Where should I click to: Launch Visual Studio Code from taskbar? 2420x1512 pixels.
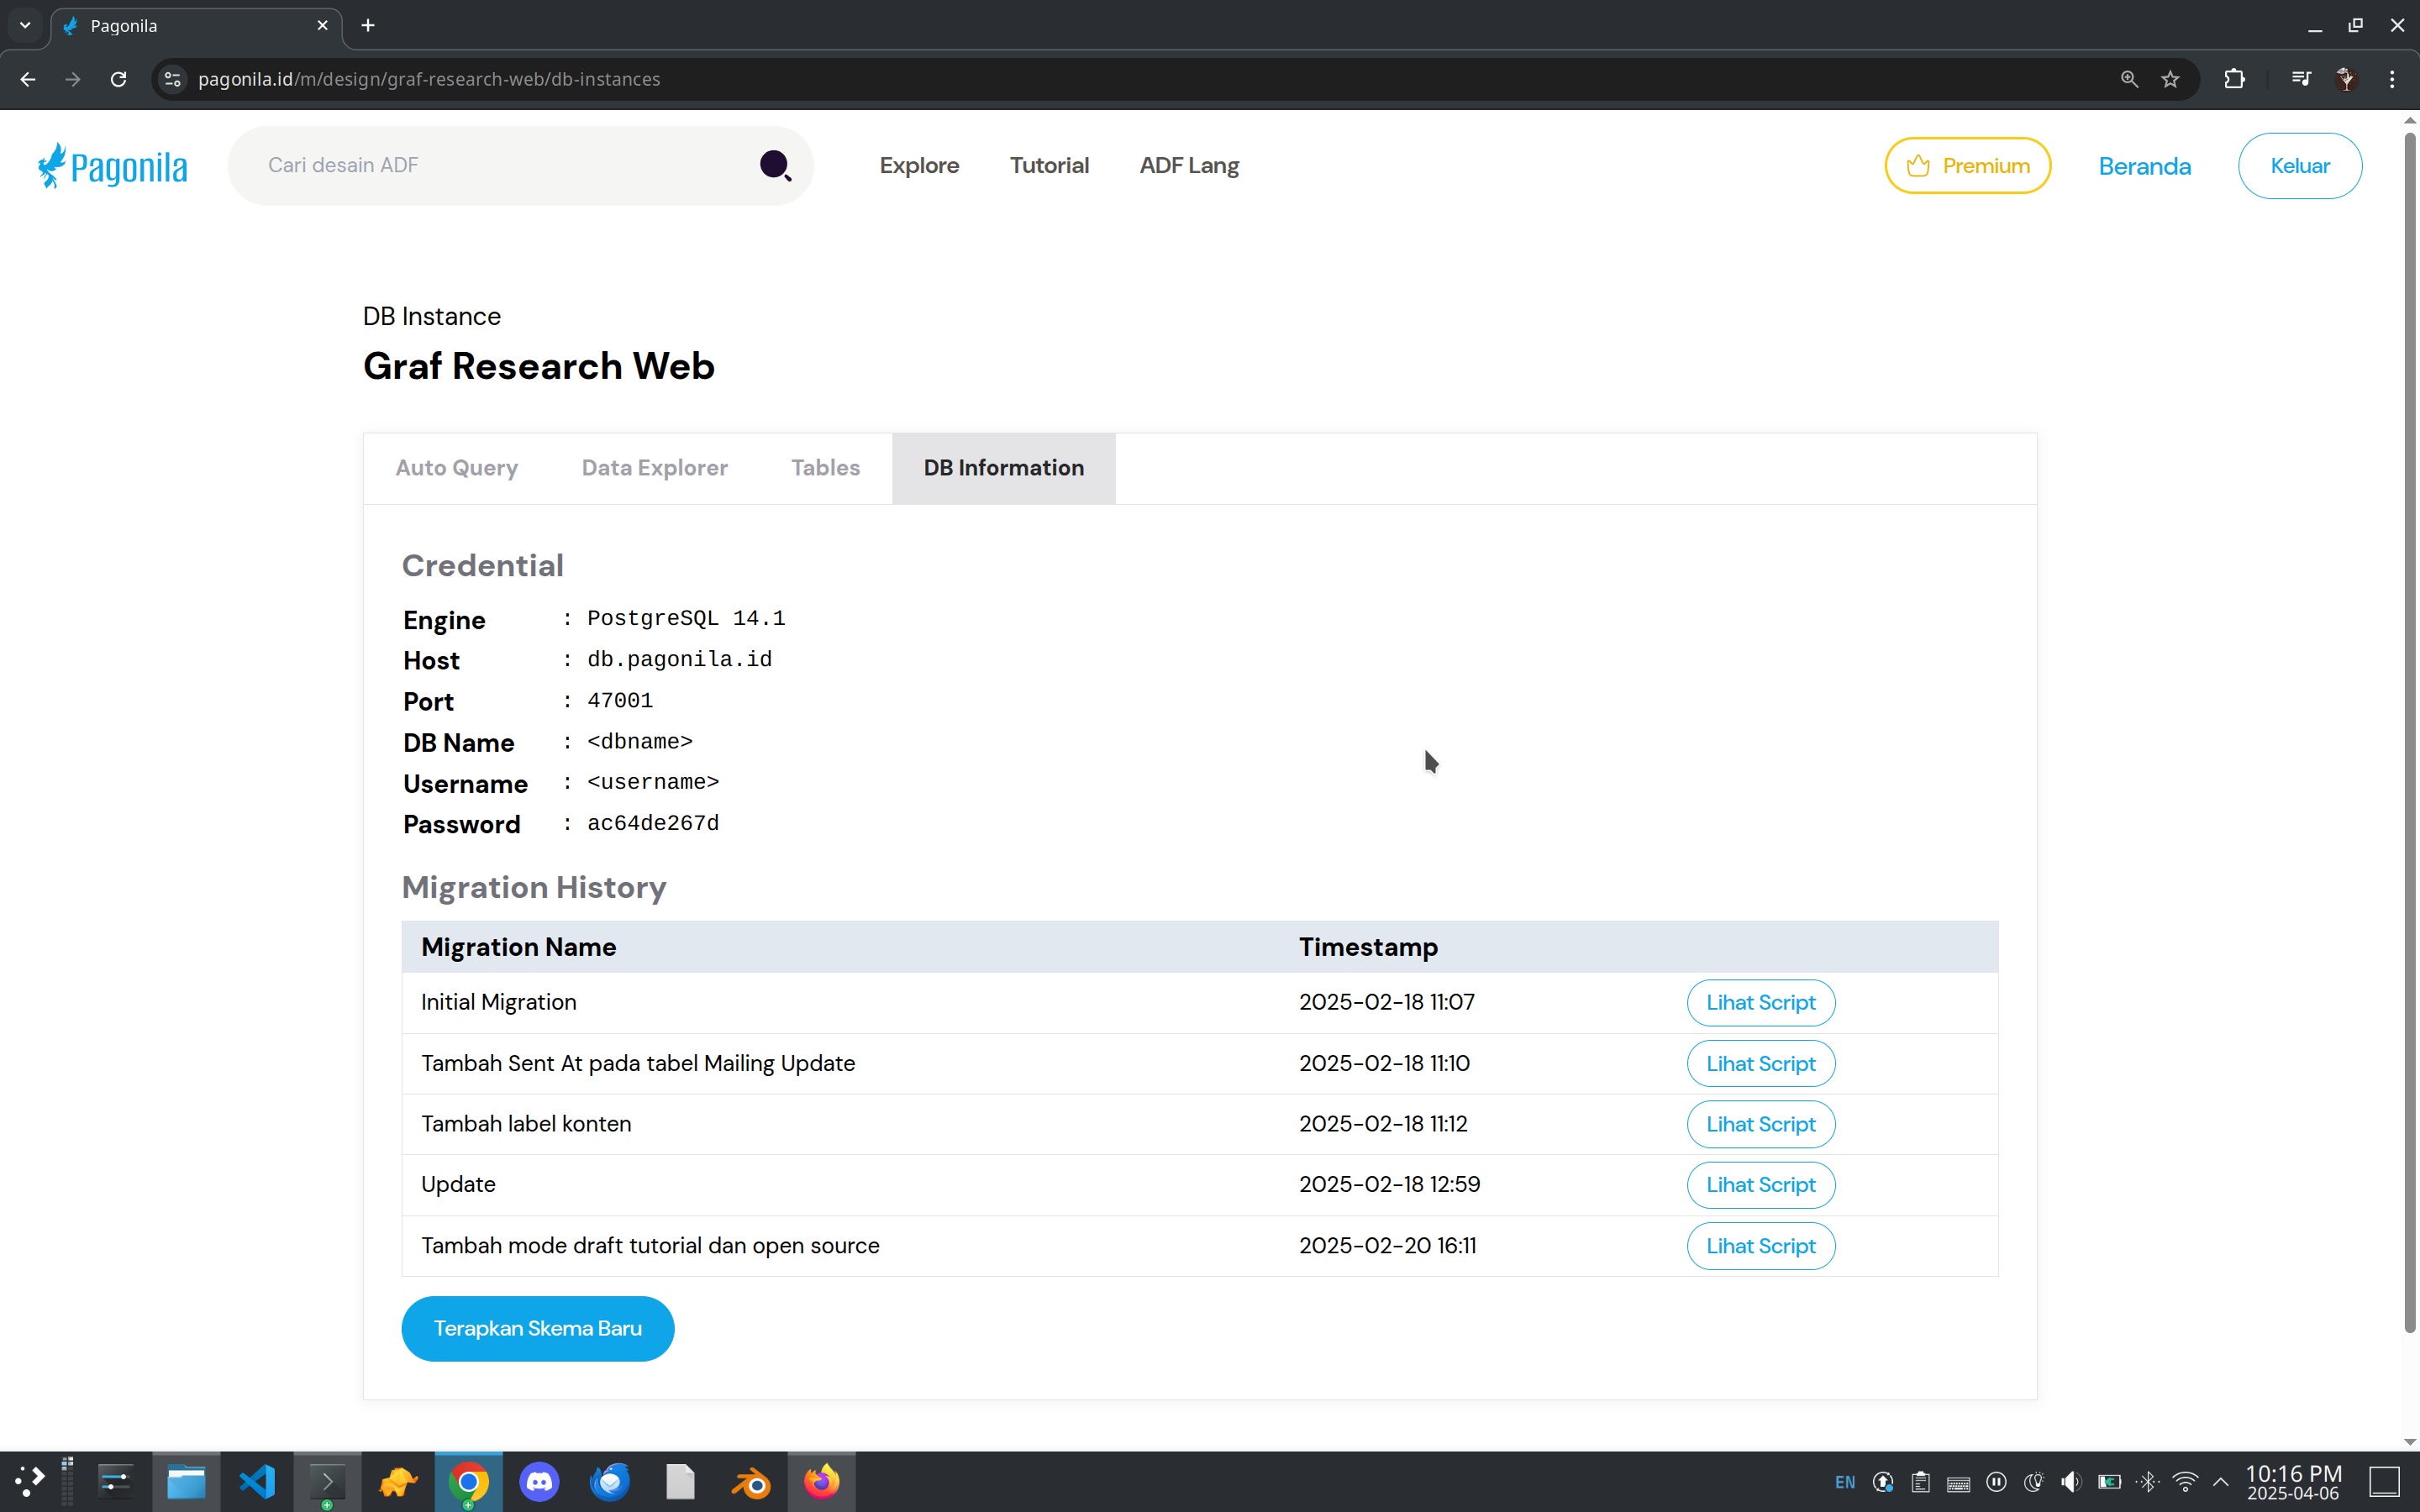(257, 1481)
